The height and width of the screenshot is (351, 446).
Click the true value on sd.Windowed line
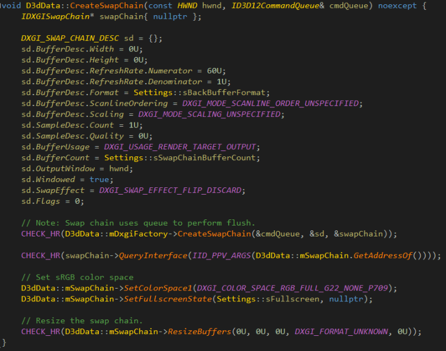[x=100, y=180]
